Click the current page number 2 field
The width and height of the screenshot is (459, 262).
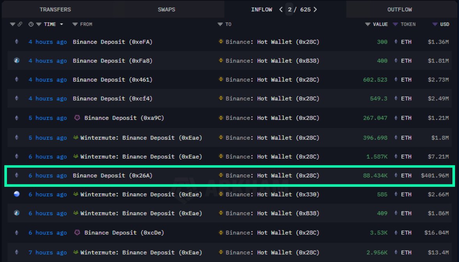(290, 9)
